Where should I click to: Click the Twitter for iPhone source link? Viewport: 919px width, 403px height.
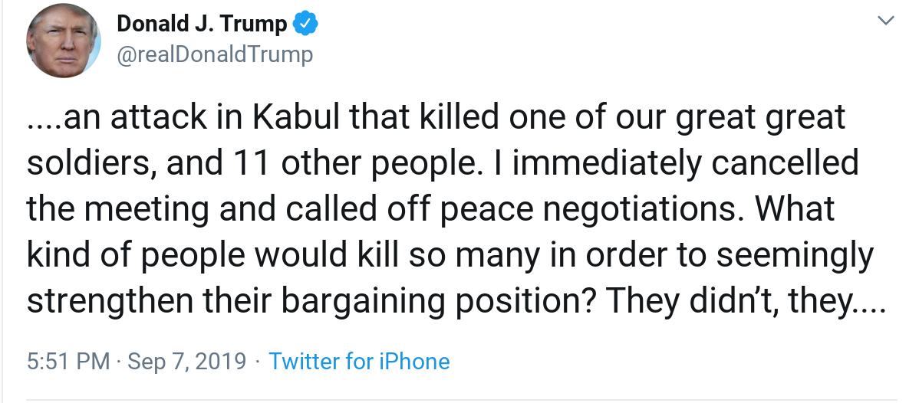click(359, 361)
